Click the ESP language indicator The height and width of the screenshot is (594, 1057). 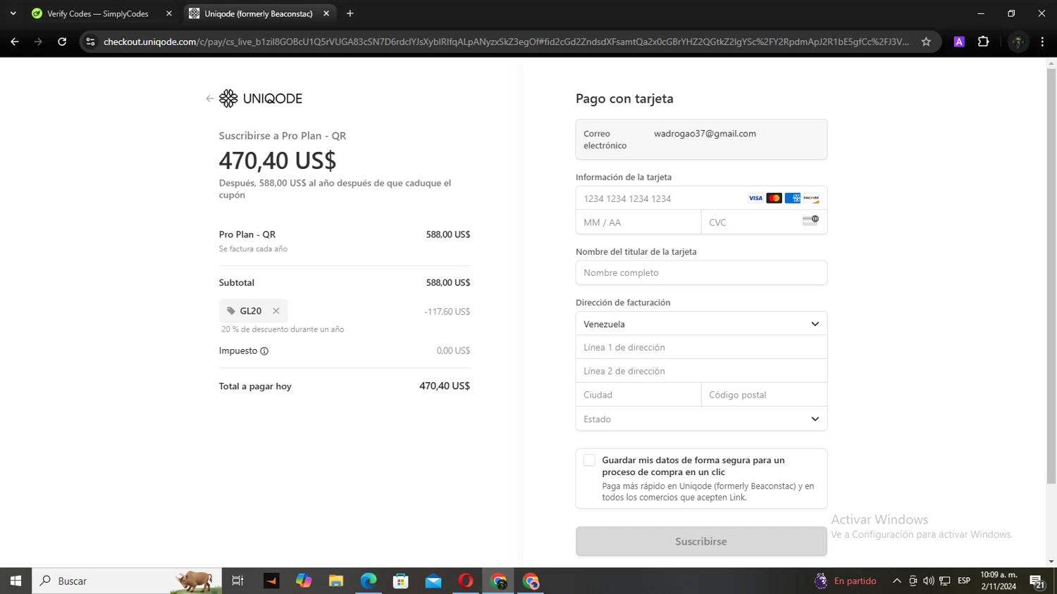click(964, 581)
